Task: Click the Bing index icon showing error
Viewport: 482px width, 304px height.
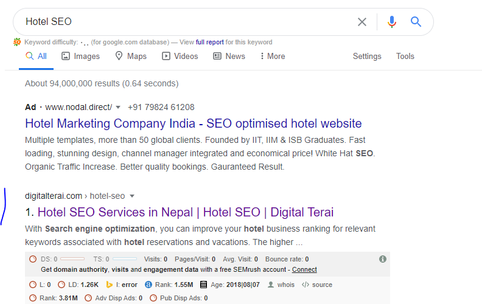Action: tap(110, 285)
